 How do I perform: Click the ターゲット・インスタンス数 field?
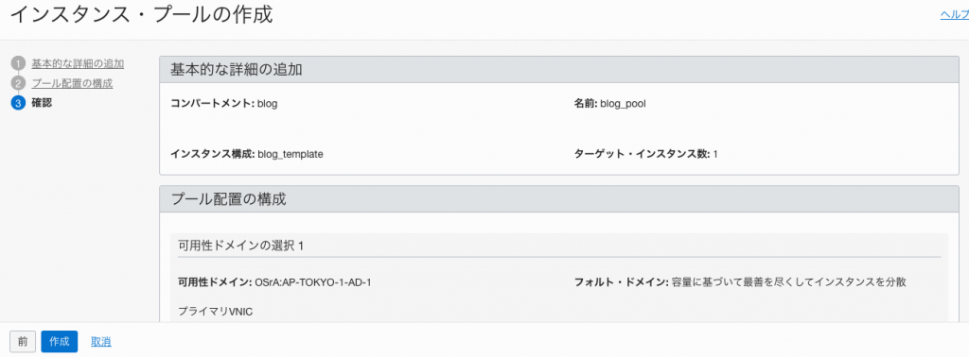coord(645,154)
